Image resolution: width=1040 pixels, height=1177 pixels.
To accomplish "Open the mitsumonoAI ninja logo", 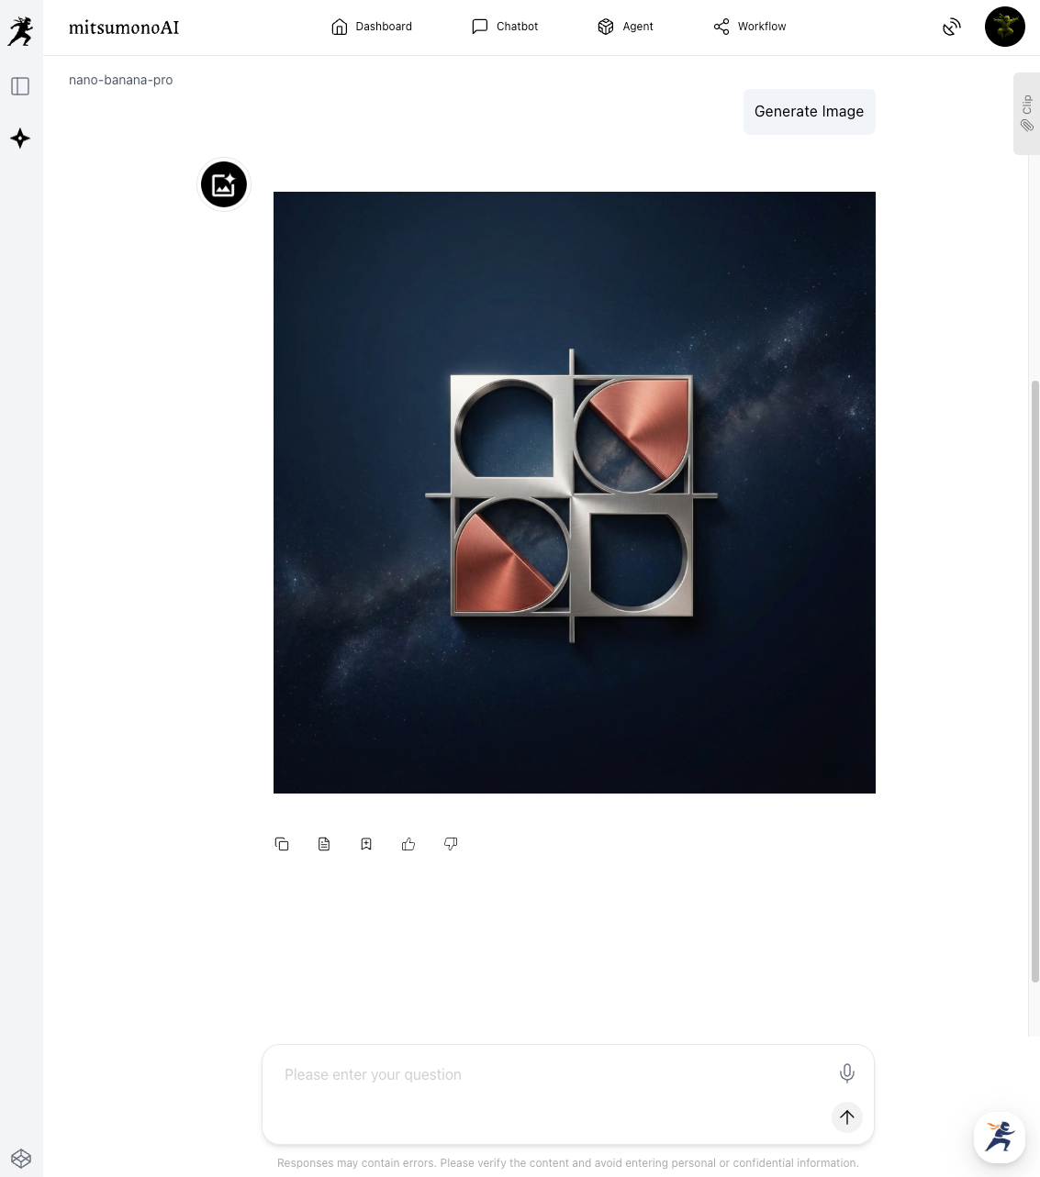I will click(20, 31).
